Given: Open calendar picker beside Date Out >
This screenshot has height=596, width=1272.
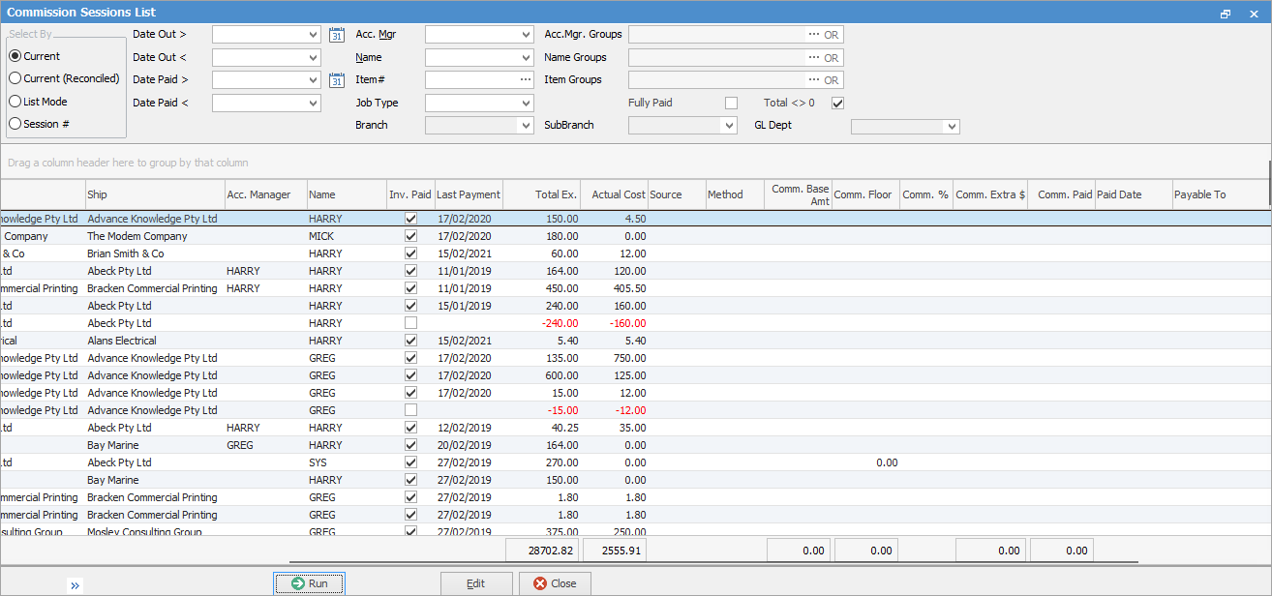Looking at the screenshot, I should (336, 35).
